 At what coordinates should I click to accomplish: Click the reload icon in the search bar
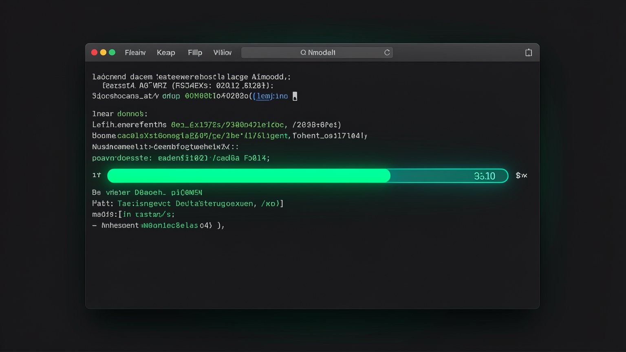pos(387,53)
